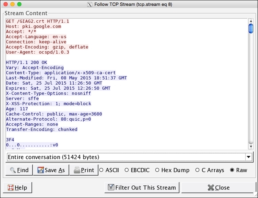Click the printer icon on Print
Viewport: 258px width, 198px height.
click(77, 170)
